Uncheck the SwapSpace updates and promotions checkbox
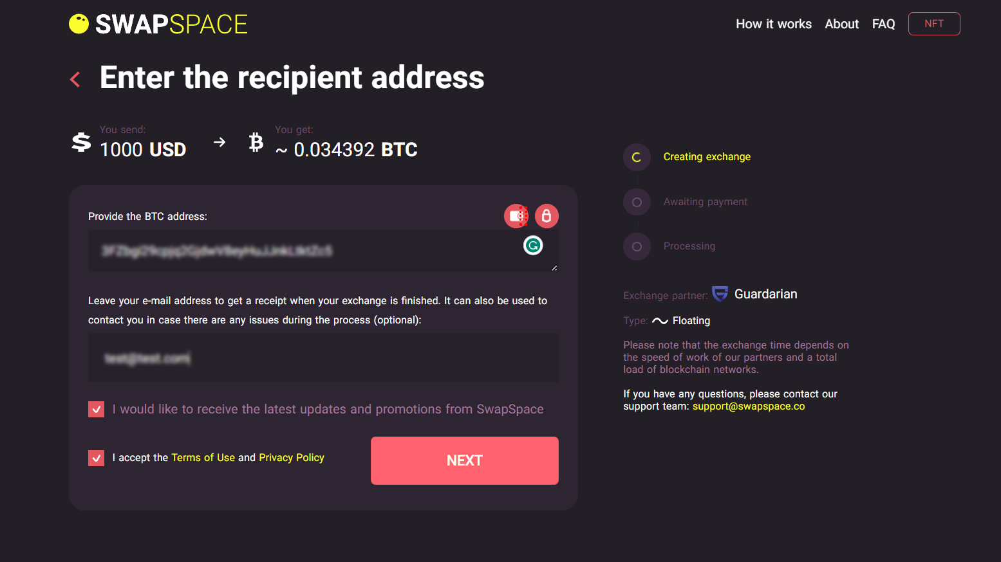The width and height of the screenshot is (1001, 562). pos(97,409)
